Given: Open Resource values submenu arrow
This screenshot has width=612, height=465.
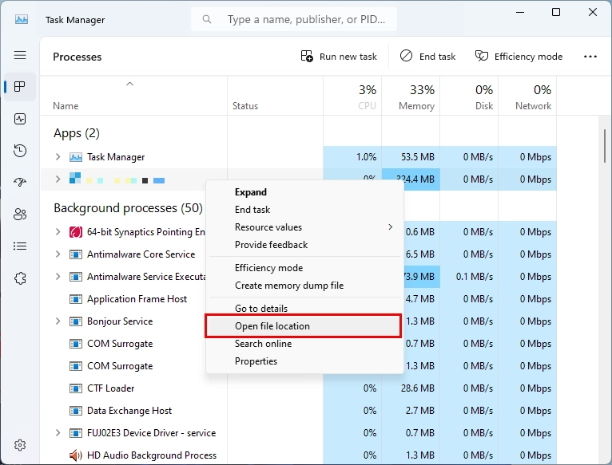Looking at the screenshot, I should pos(391,227).
